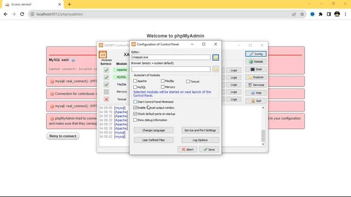Check Show debug information

(135, 120)
